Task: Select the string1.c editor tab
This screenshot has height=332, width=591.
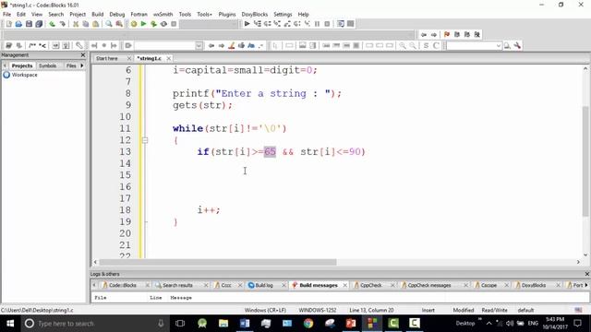Action: (150, 58)
